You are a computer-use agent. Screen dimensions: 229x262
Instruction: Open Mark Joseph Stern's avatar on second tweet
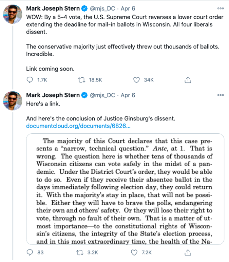pyautogui.click(x=13, y=101)
